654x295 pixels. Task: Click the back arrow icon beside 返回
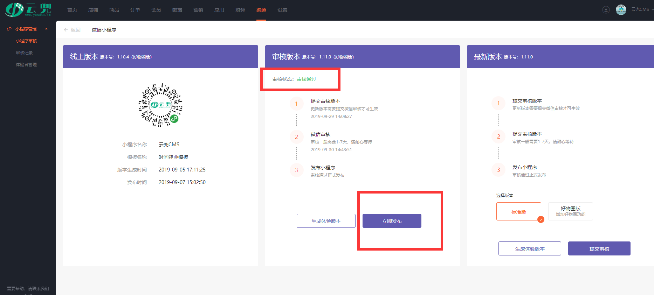tap(66, 30)
